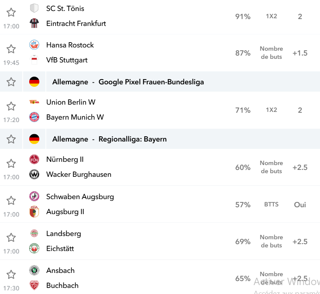Viewport: 320px width, 294px height.
Task: Click the Eintracht Frankfurt jersey icon
Action: pyautogui.click(x=34, y=23)
